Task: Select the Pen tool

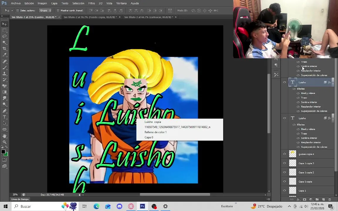Action: click(4, 111)
